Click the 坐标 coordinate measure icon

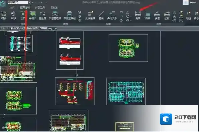(x=167, y=15)
